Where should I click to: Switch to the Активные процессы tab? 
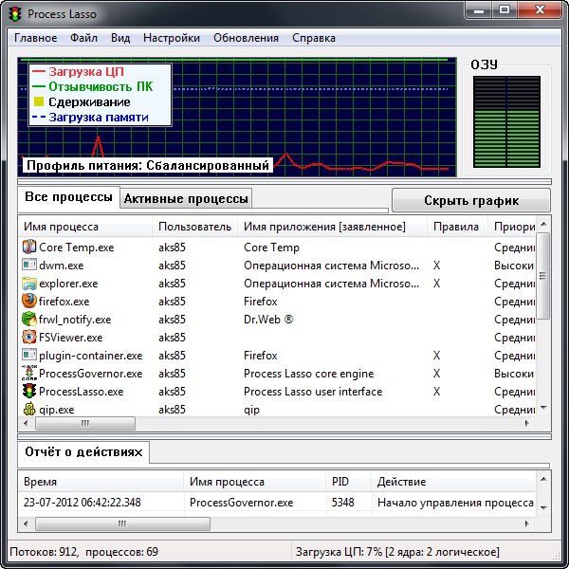(186, 198)
